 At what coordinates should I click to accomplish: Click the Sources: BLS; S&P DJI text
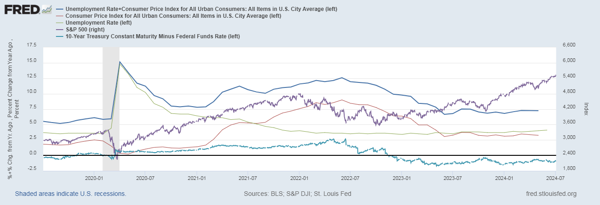[x=297, y=194]
